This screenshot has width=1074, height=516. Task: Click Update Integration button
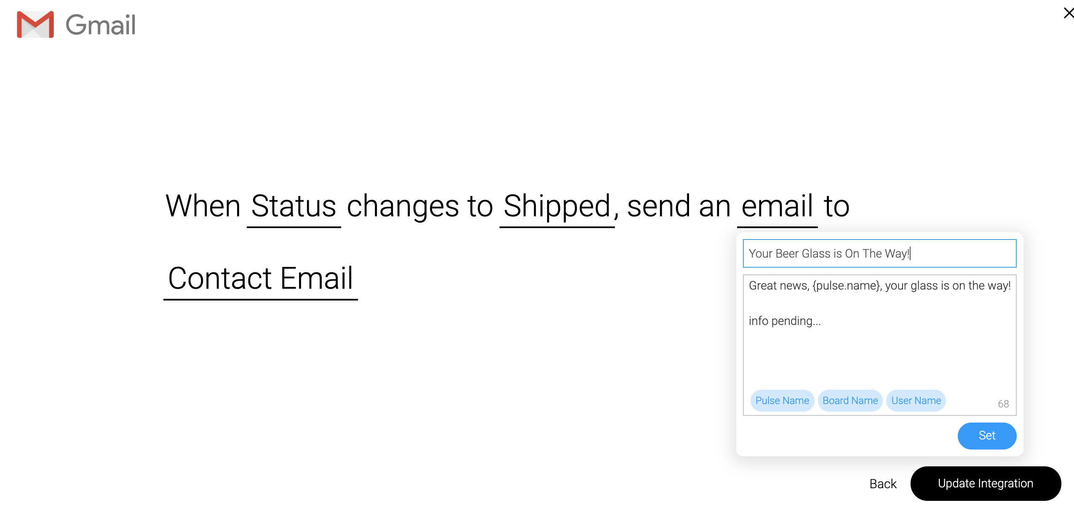[x=985, y=484]
